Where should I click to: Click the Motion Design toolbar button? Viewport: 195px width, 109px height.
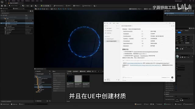tap(87, 6)
